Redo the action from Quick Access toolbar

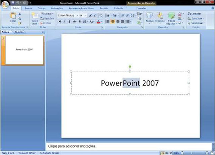click(24, 3)
